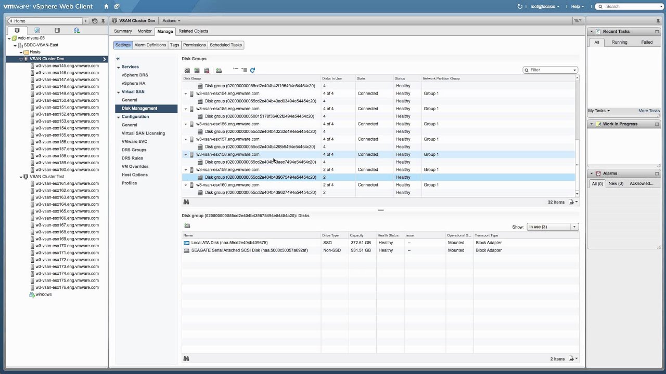Open the pop-out window icon beside Home
This screenshot has width=666, height=374.
tap(117, 6)
